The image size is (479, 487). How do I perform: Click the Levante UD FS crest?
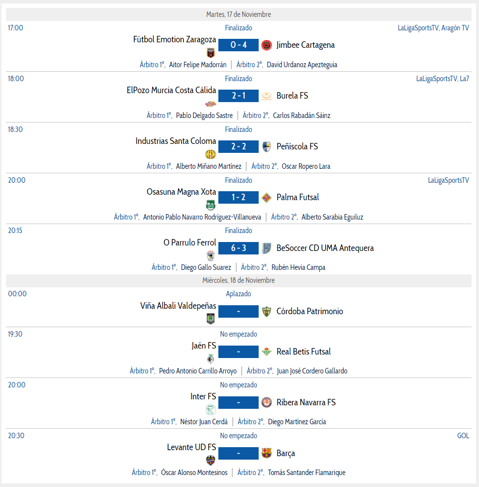[210, 461]
